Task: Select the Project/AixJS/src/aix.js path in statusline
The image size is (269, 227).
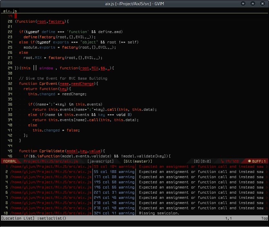Action: (50, 161)
